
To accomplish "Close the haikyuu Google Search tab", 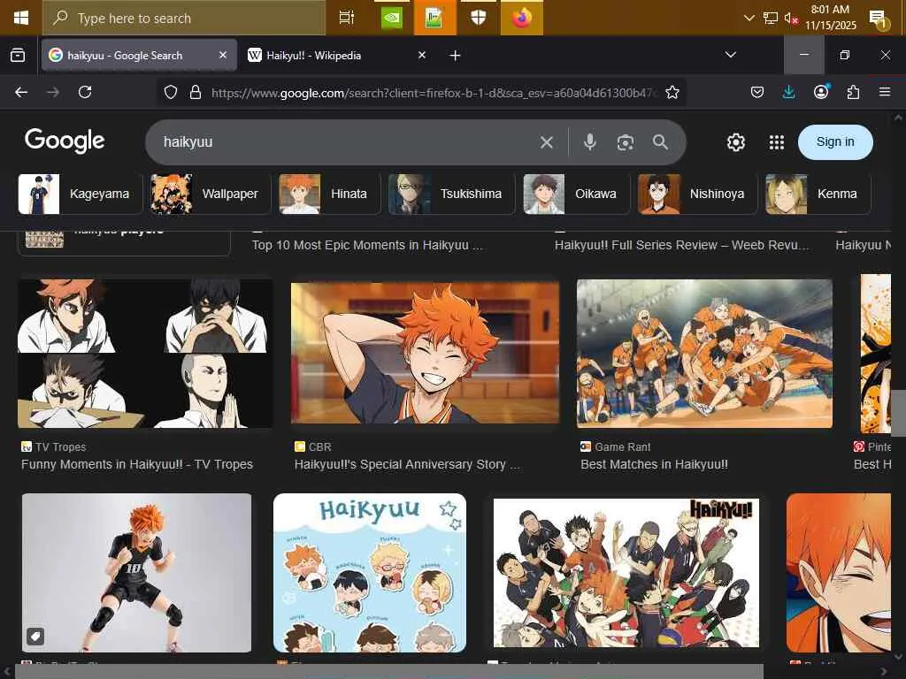I will [223, 55].
